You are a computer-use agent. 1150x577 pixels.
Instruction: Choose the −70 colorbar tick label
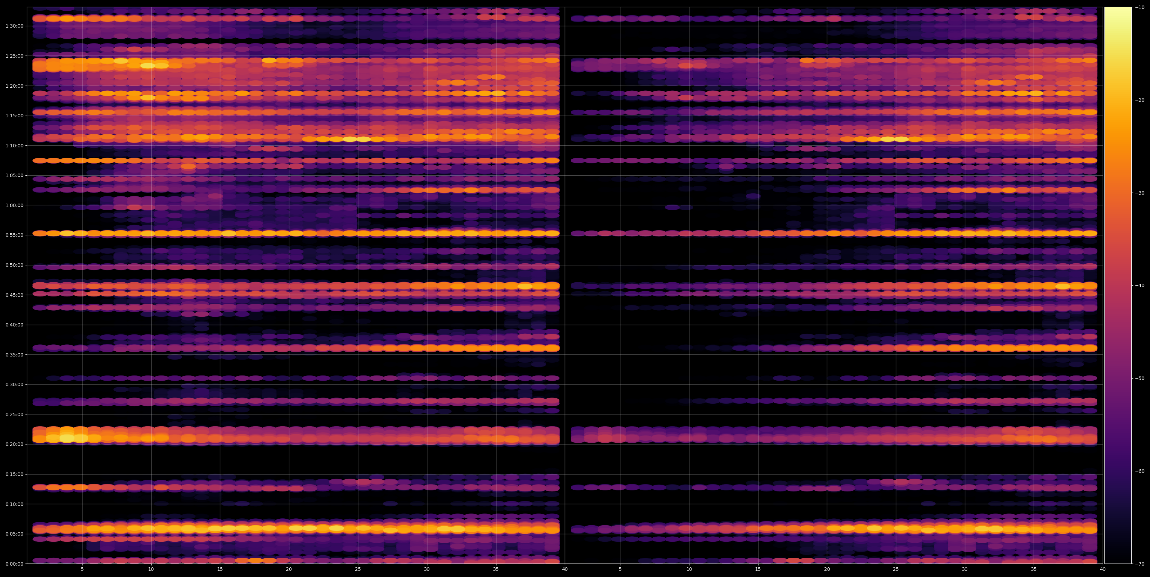[x=1139, y=564]
